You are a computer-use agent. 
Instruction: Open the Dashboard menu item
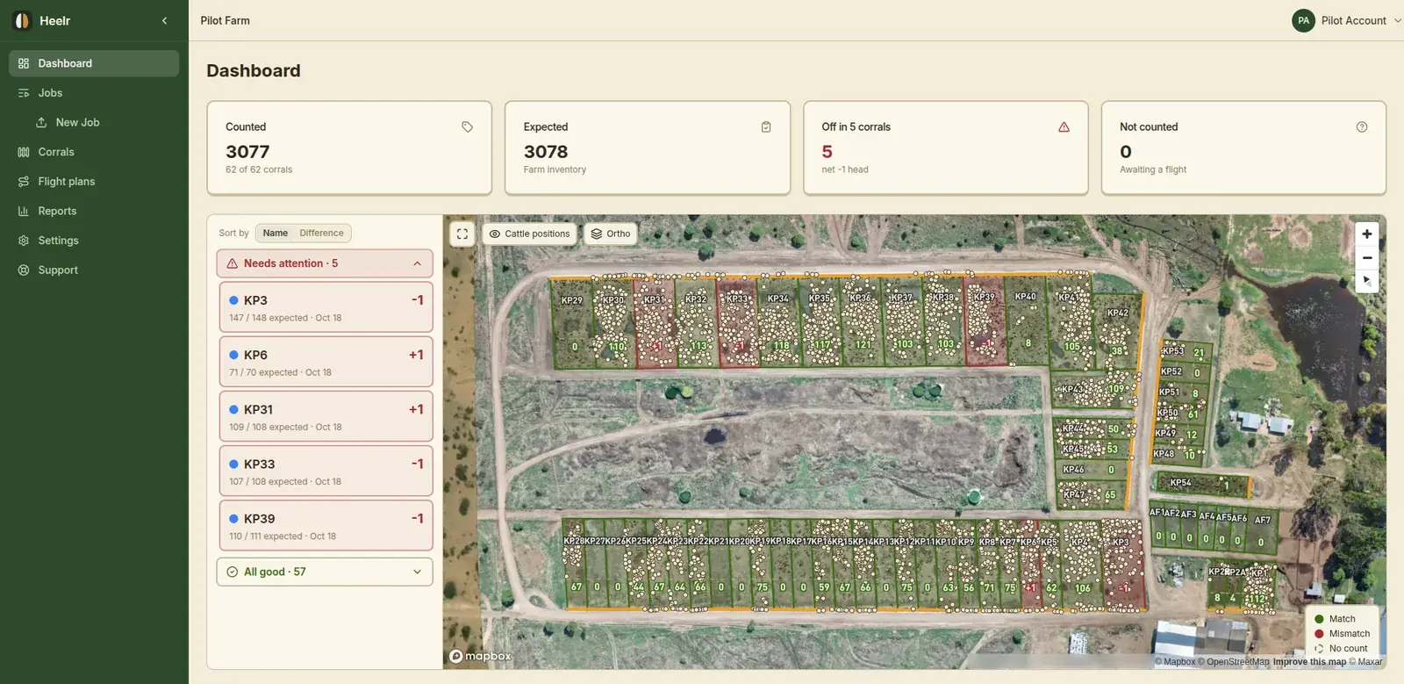click(94, 63)
